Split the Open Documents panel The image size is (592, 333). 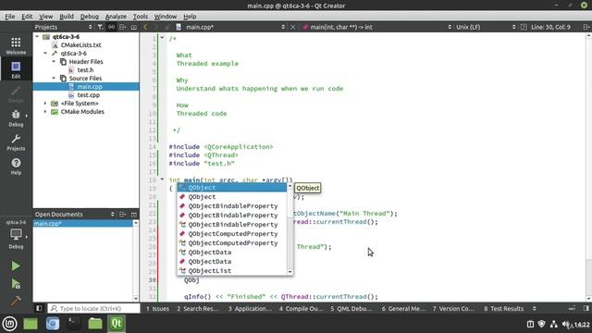[123, 214]
